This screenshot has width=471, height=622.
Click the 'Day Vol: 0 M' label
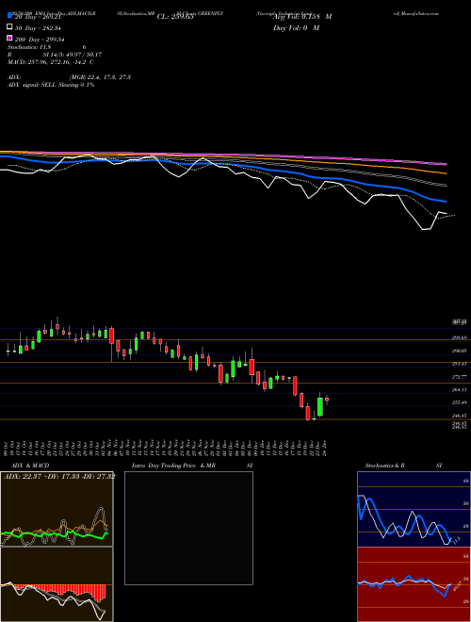(296, 27)
